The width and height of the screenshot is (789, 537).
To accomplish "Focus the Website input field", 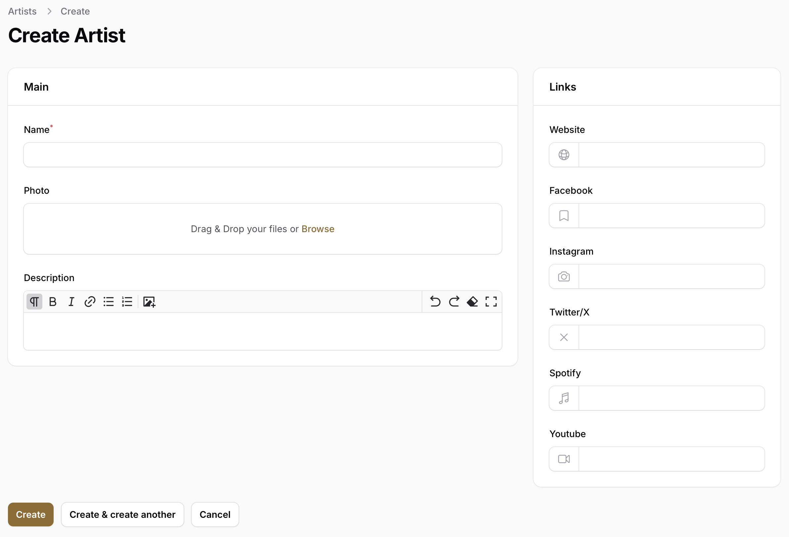I will click(672, 155).
